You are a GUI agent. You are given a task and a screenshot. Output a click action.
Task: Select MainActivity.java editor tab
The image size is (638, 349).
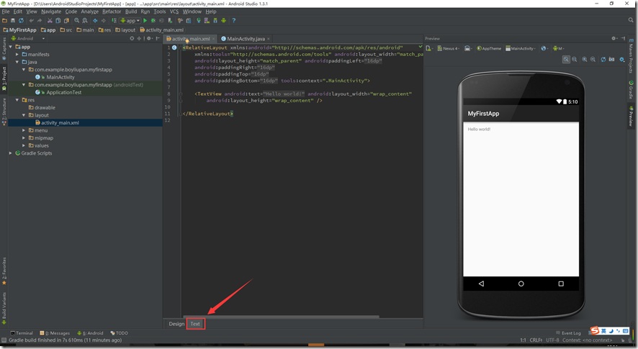245,39
